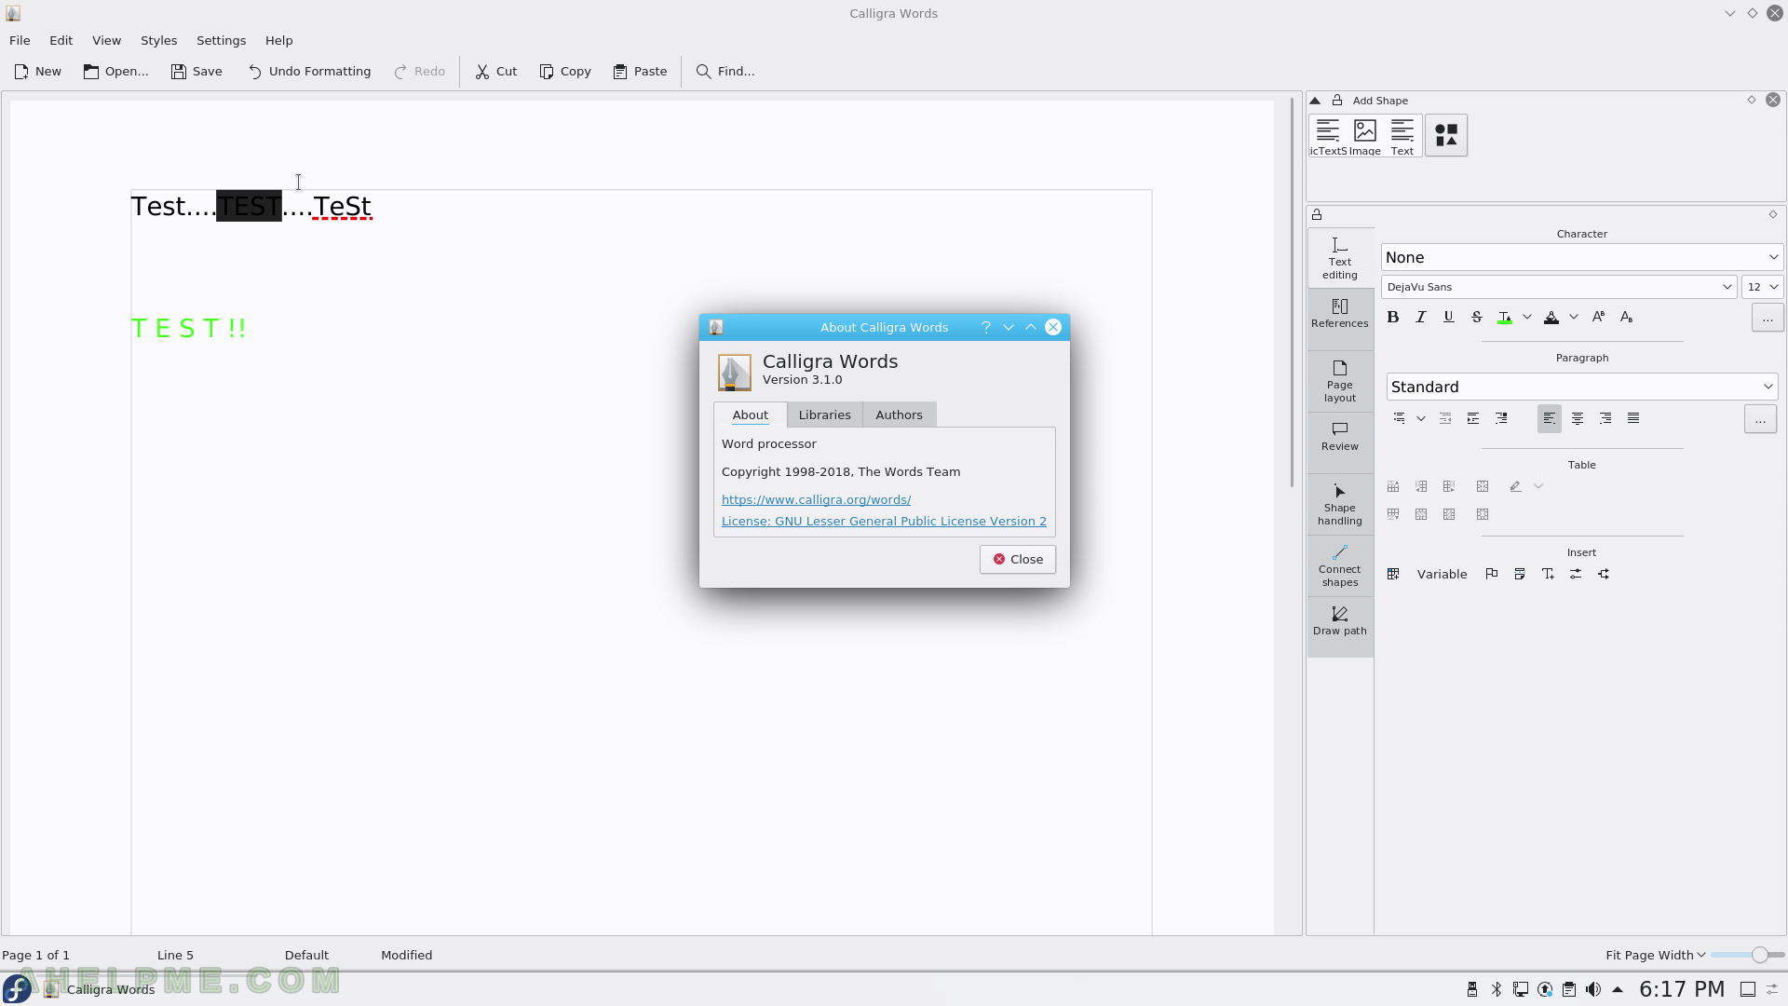Open Bluetooth tray icon
The image size is (1788, 1006).
[1497, 989]
